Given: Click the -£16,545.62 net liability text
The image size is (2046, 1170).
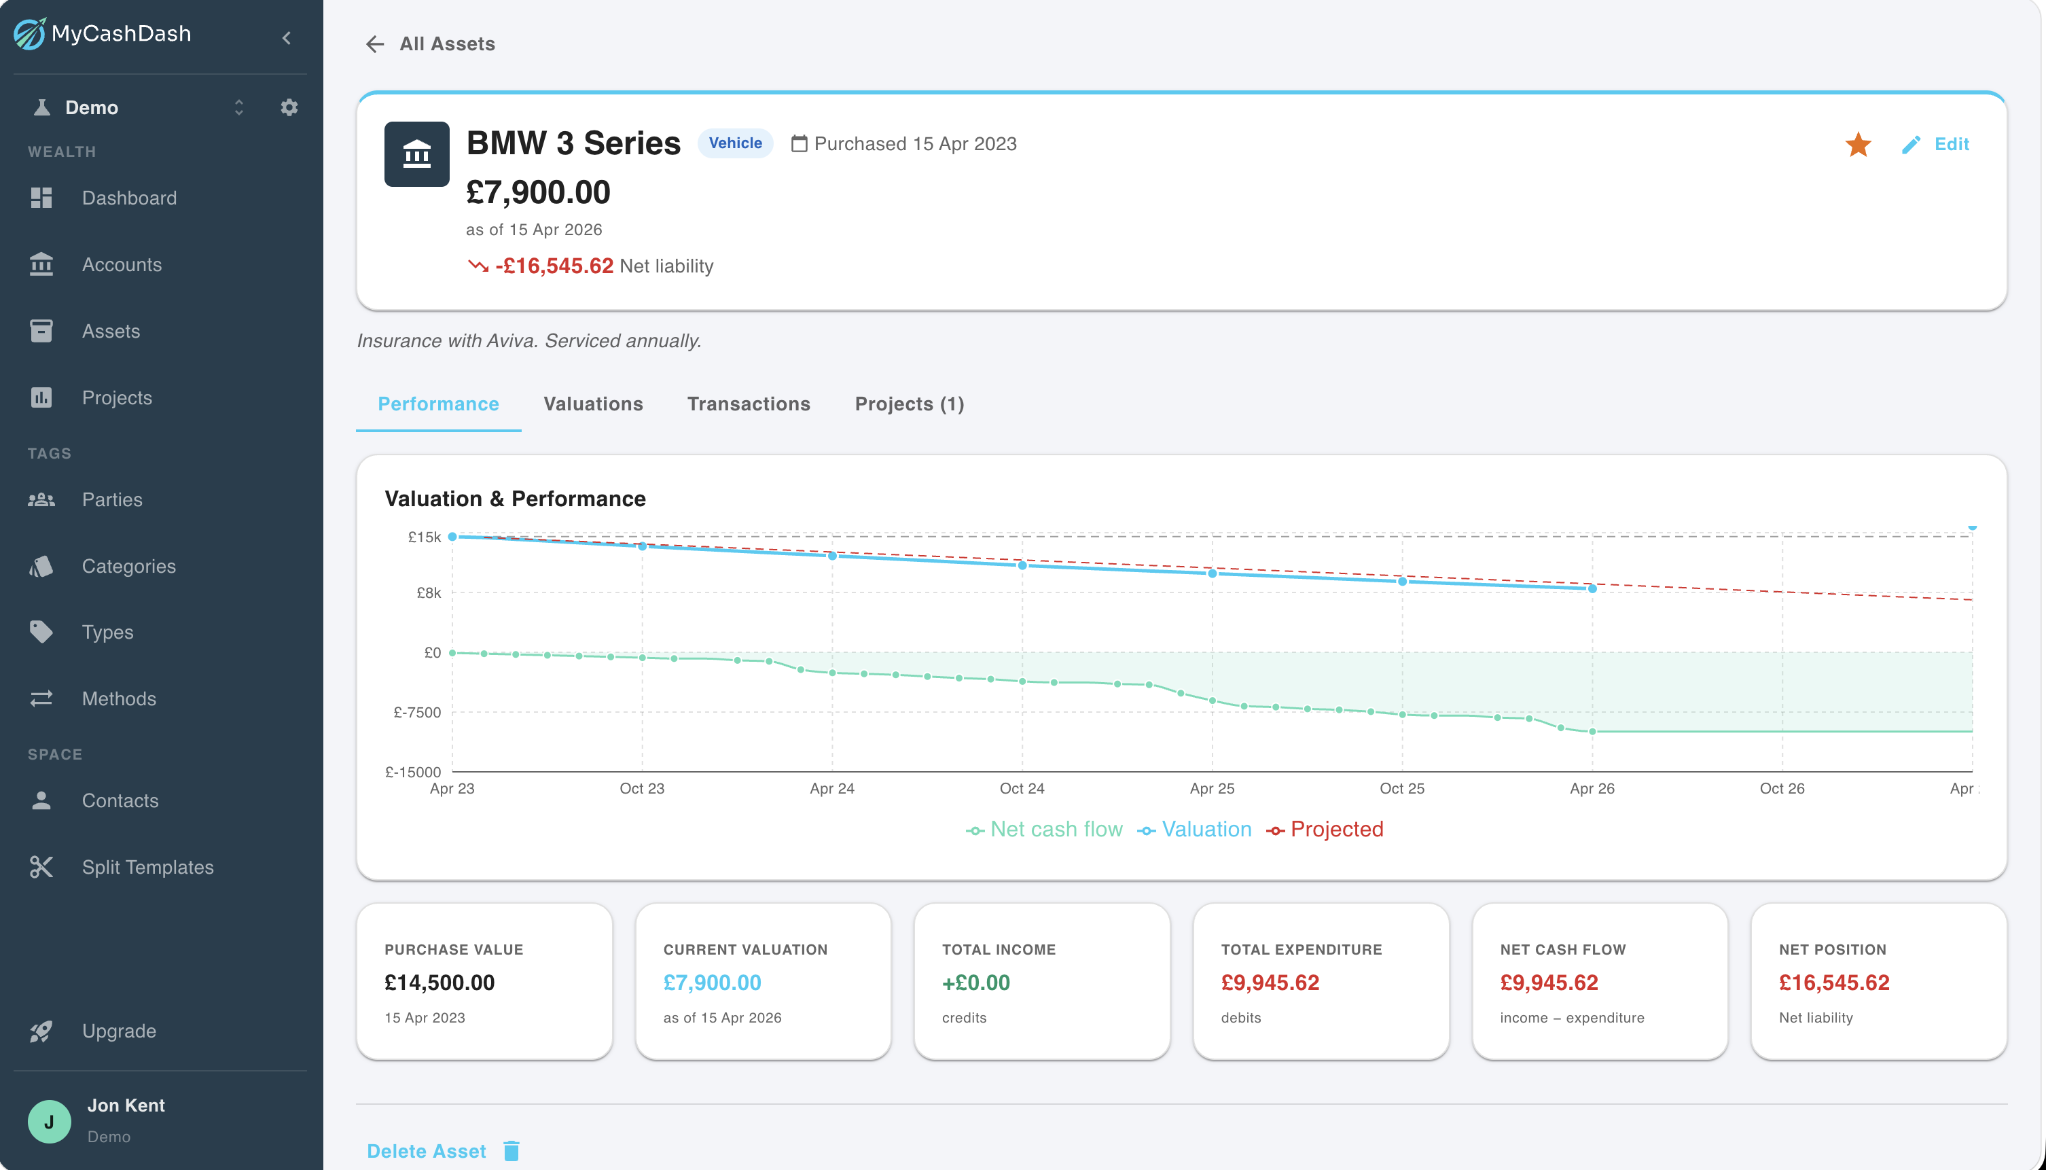Looking at the screenshot, I should click(x=554, y=266).
